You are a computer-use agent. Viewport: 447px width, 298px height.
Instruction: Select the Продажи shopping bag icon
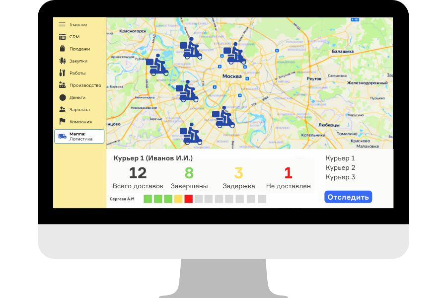62,49
